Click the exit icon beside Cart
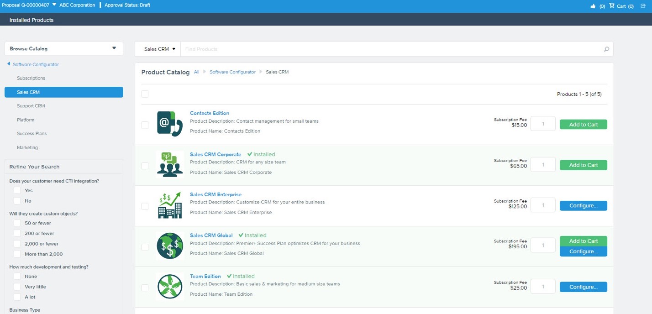The image size is (652, 314). point(643,6)
